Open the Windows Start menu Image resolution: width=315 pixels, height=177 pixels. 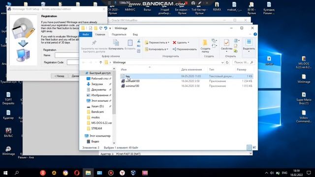(5, 173)
